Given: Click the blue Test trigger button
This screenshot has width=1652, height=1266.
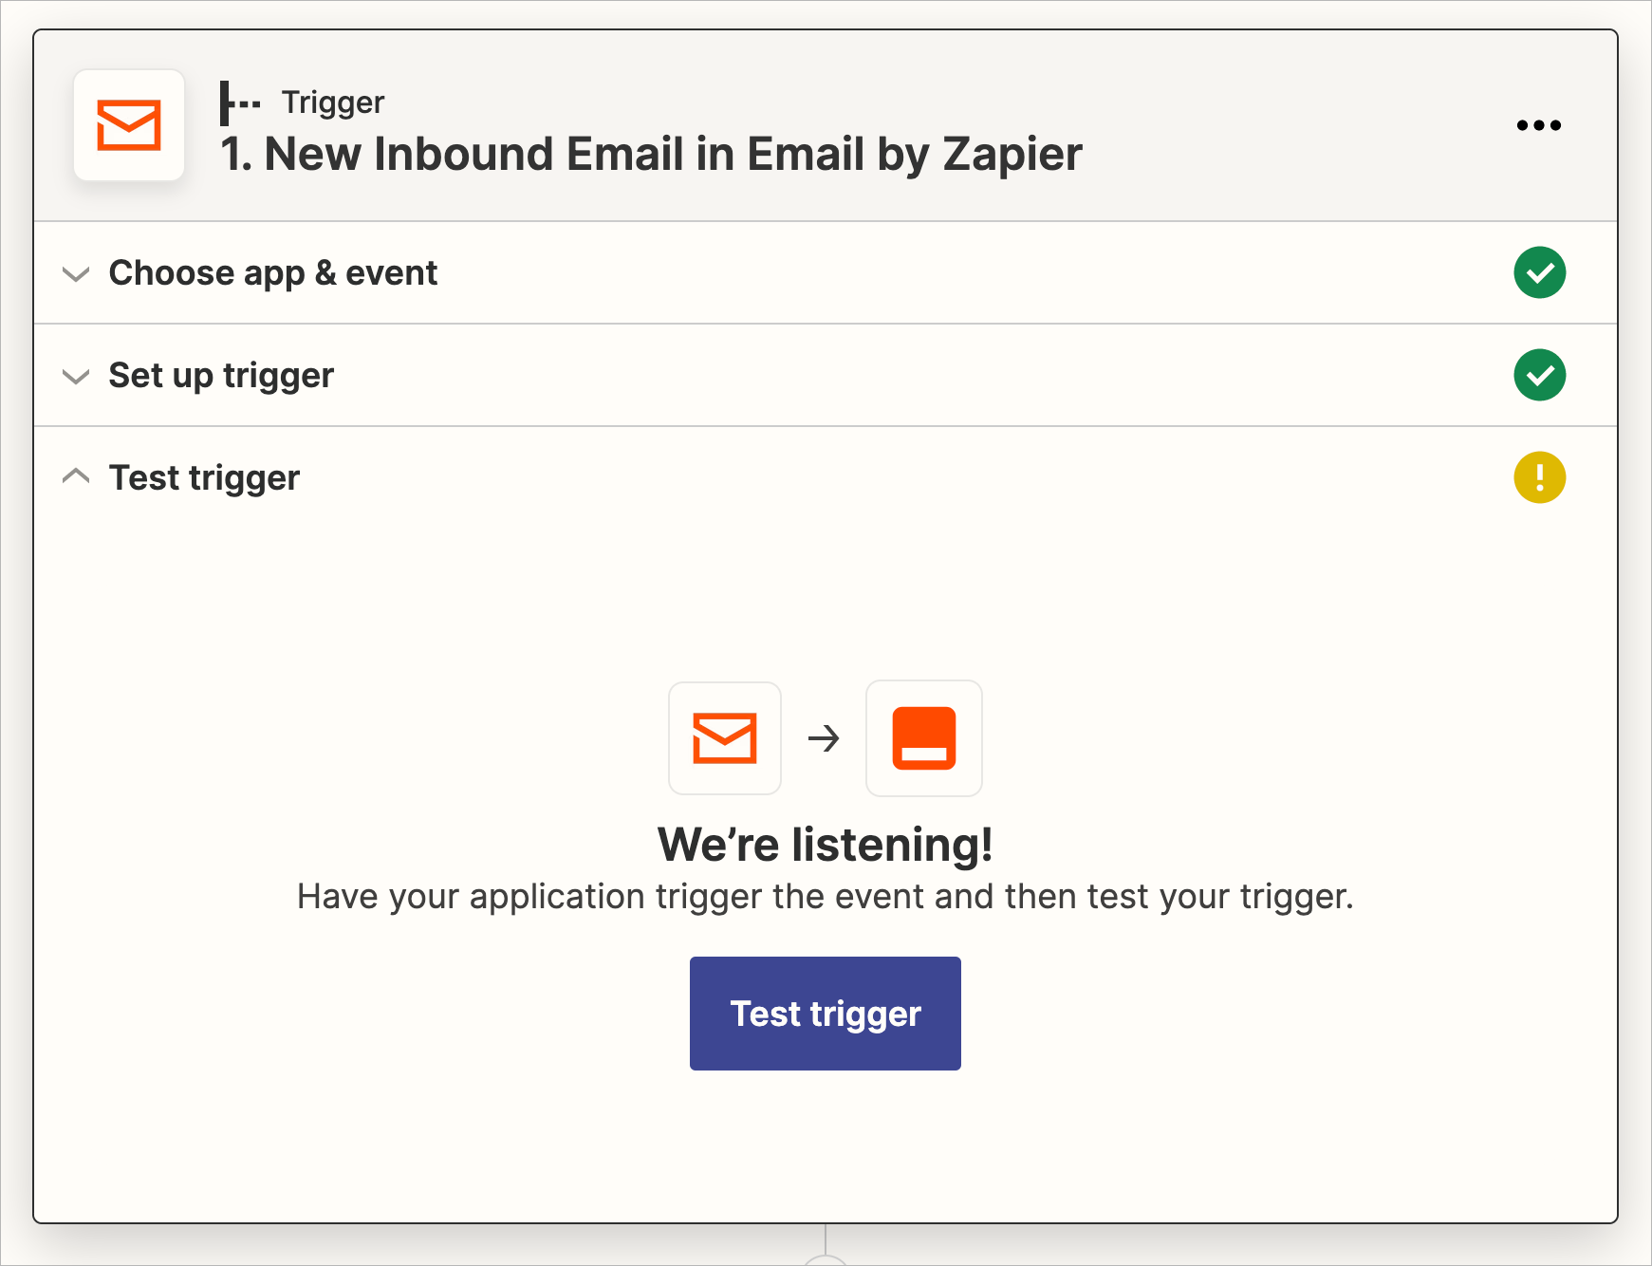Looking at the screenshot, I should (826, 1014).
